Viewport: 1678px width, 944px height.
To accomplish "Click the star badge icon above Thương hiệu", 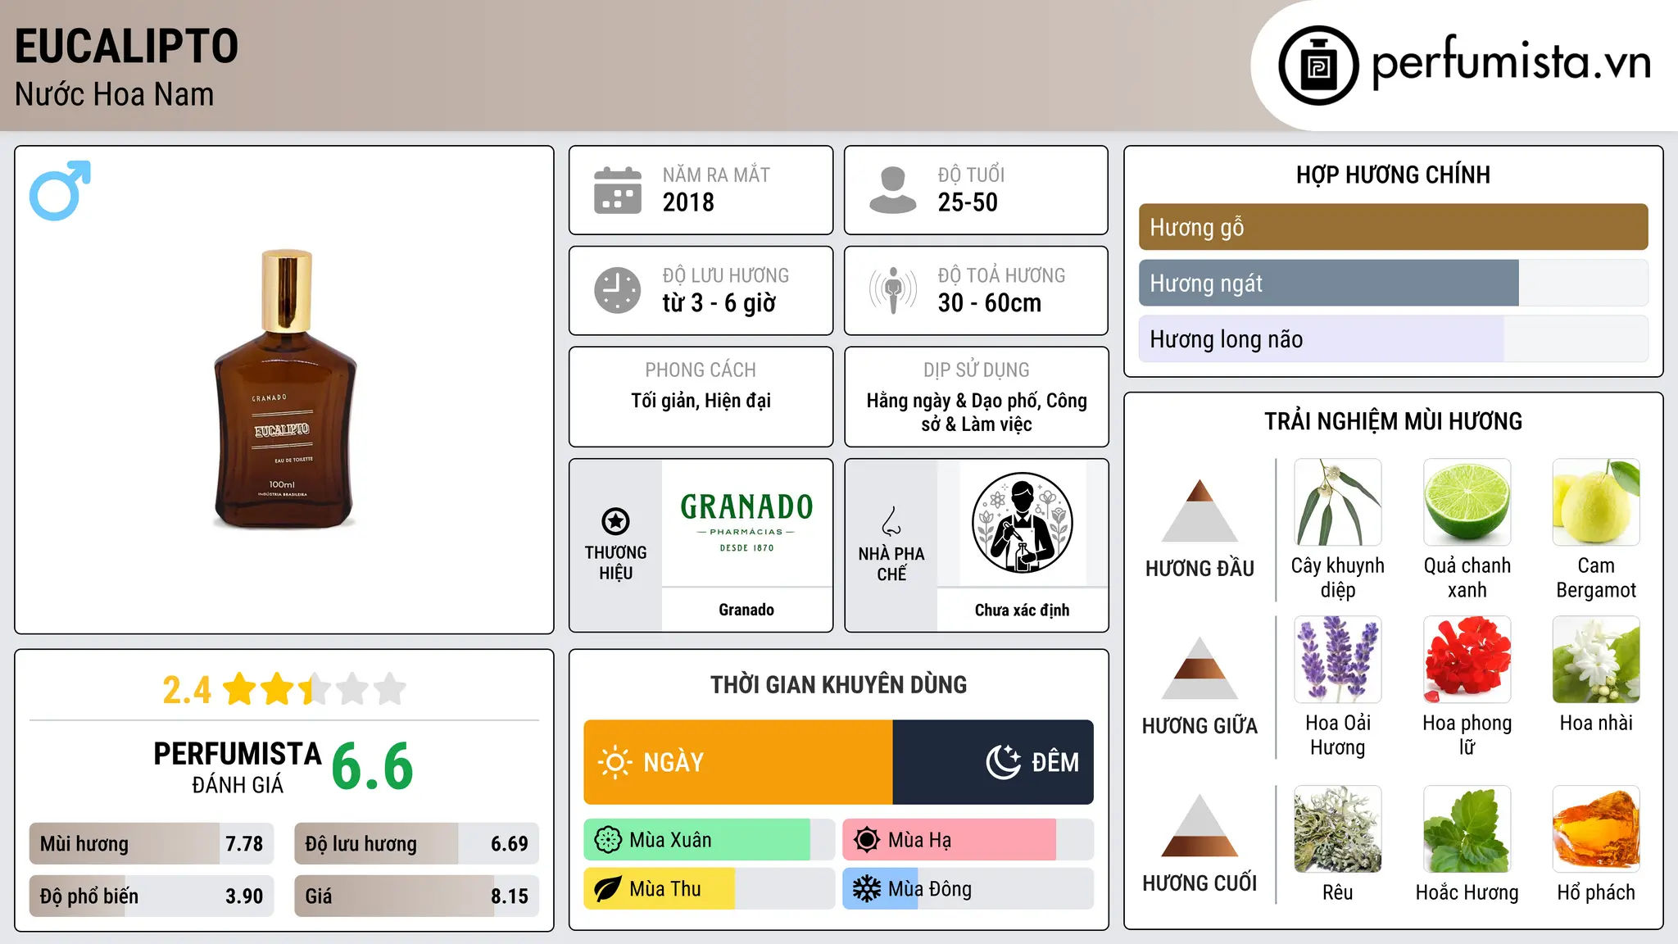I will point(615,521).
